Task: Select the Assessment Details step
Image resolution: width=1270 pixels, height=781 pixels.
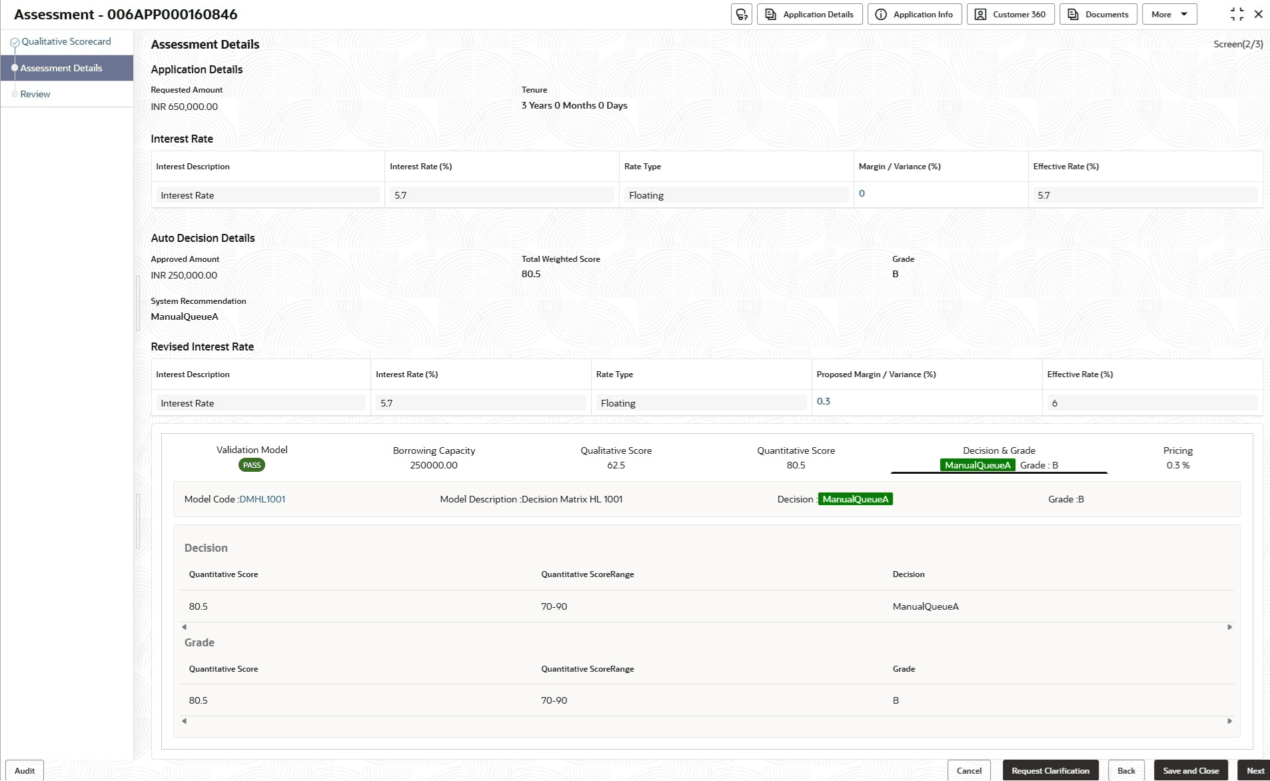Action: coord(67,68)
